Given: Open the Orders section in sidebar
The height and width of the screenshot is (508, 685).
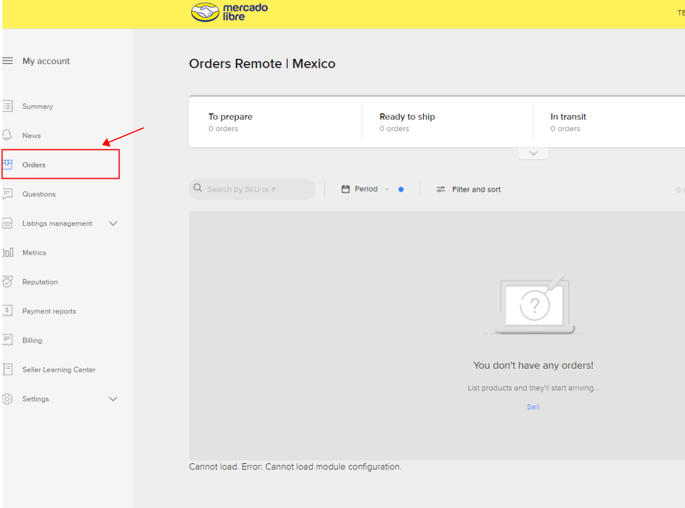Looking at the screenshot, I should tap(34, 165).
